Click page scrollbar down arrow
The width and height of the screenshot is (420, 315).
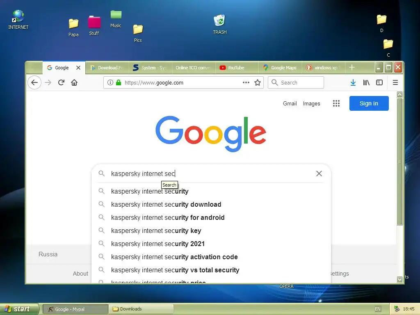coord(399,279)
